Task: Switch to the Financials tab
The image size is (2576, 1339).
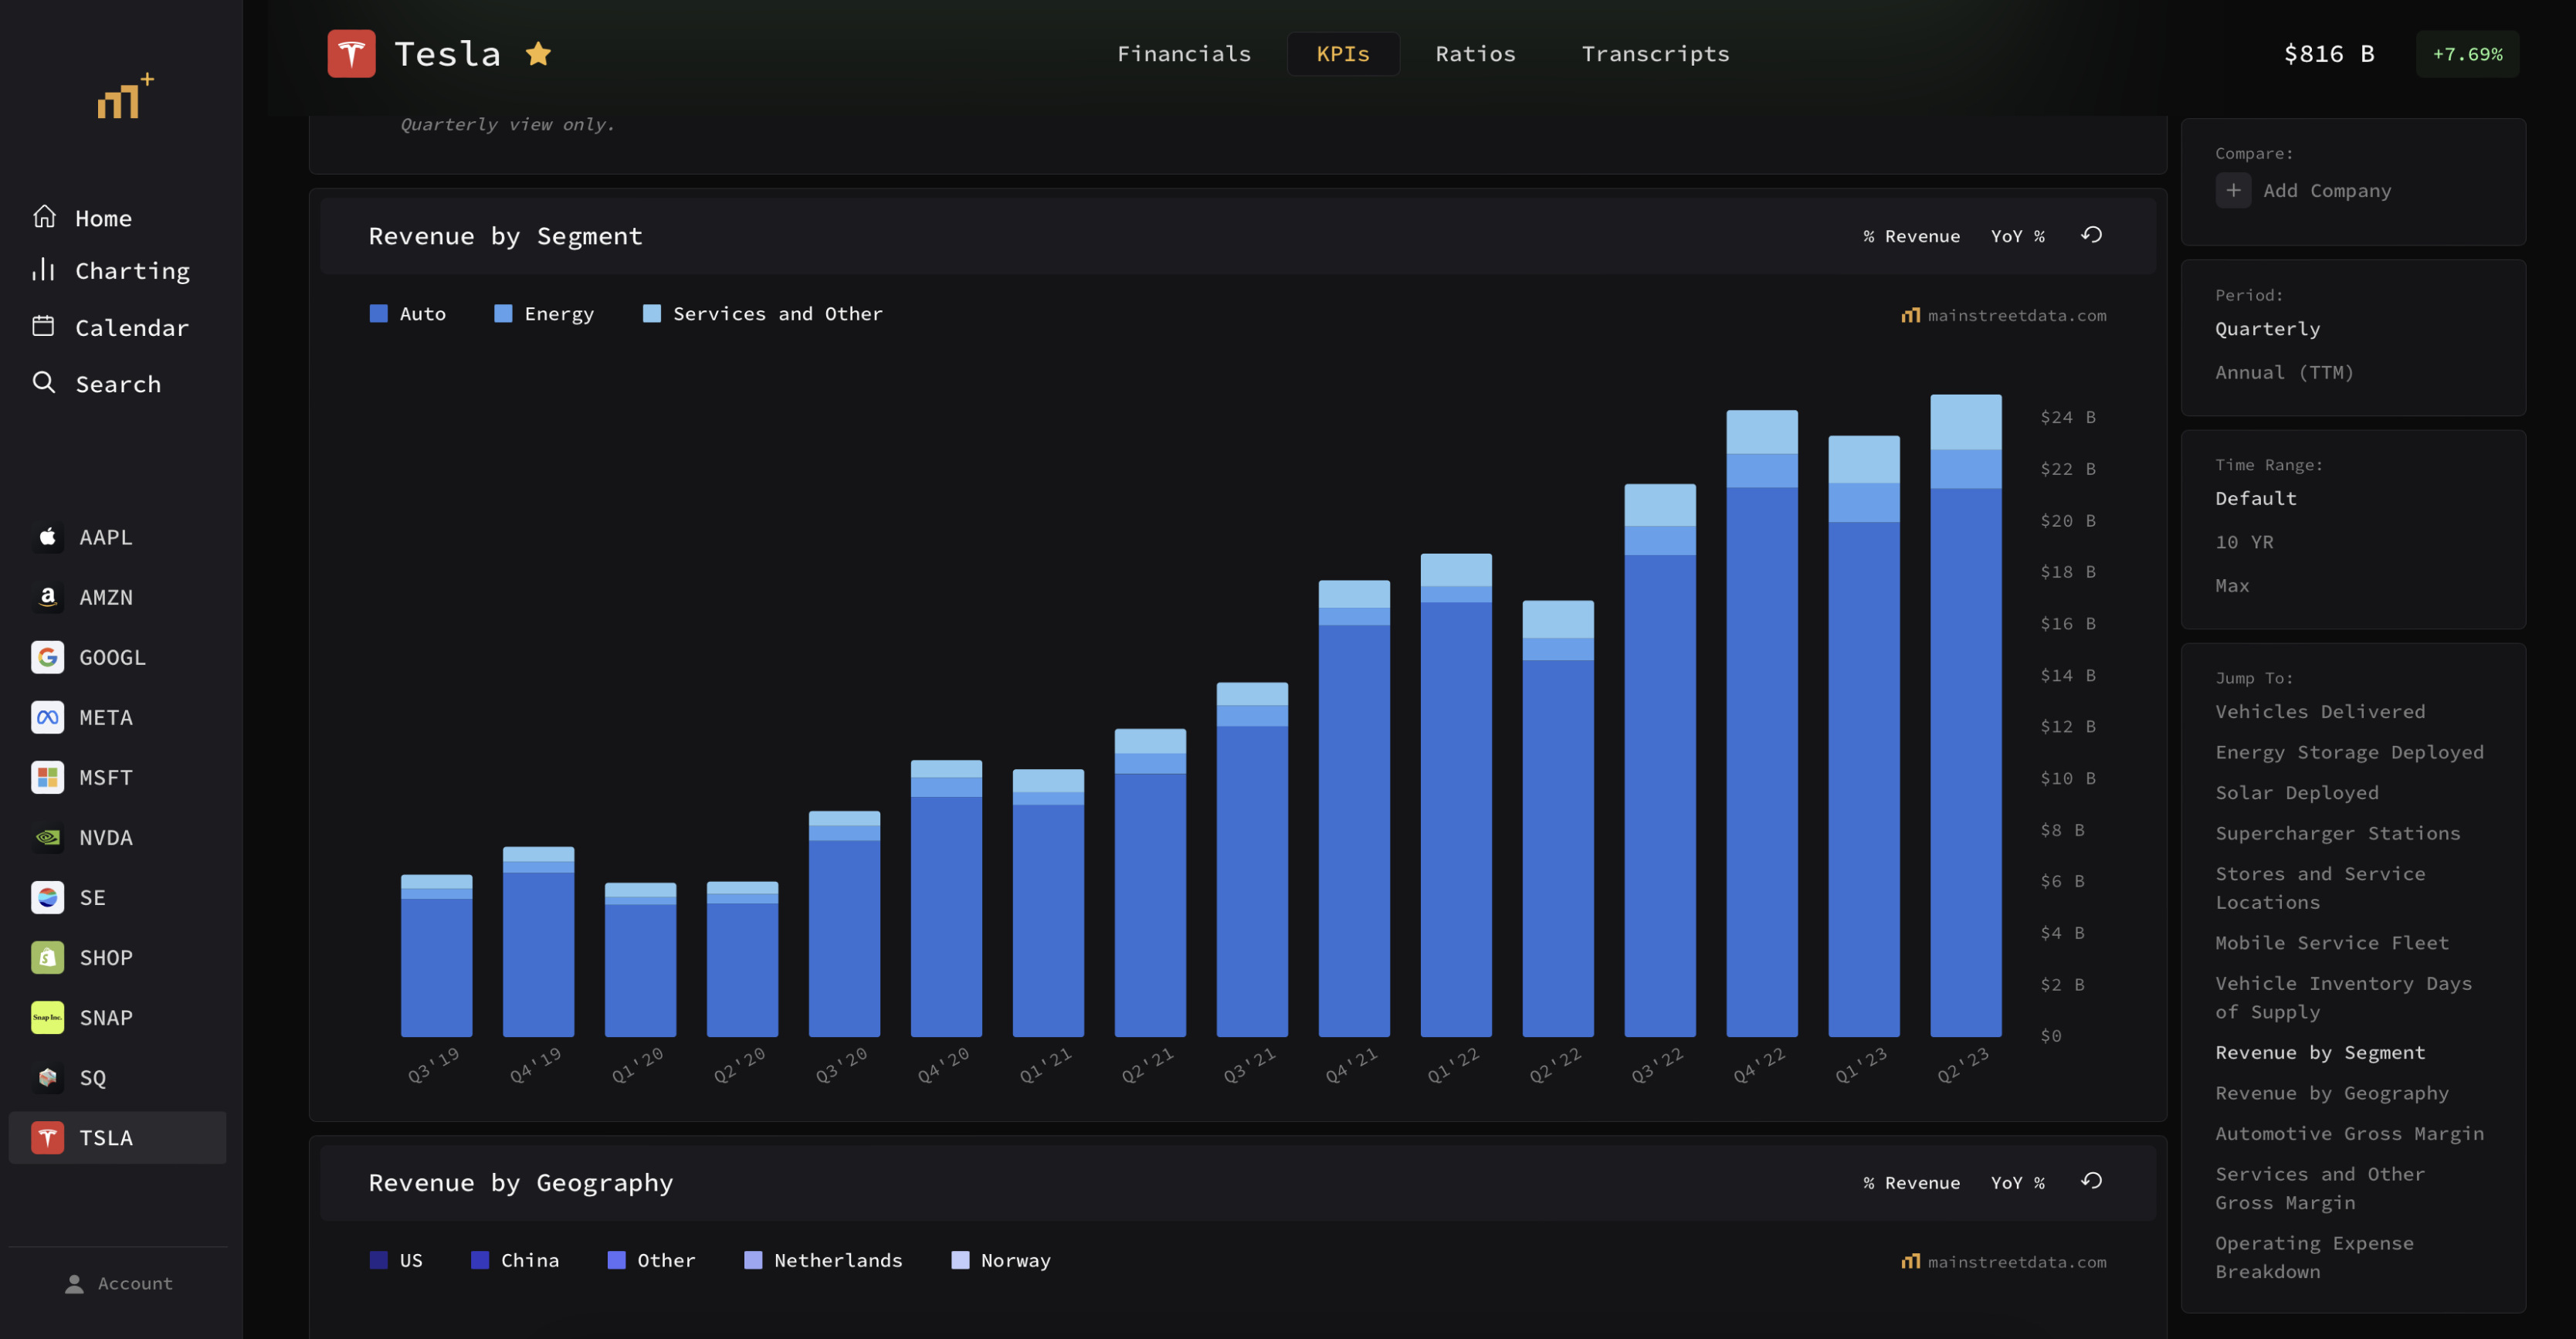Action: click(x=1184, y=53)
